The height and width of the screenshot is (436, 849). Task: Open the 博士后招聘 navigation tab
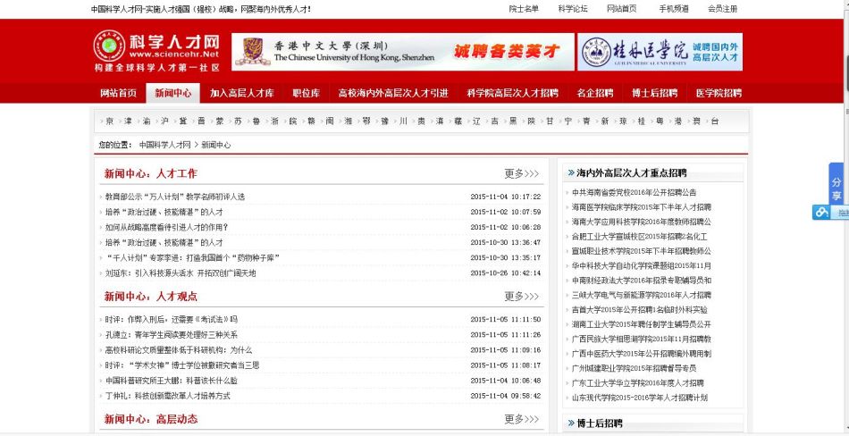(654, 93)
